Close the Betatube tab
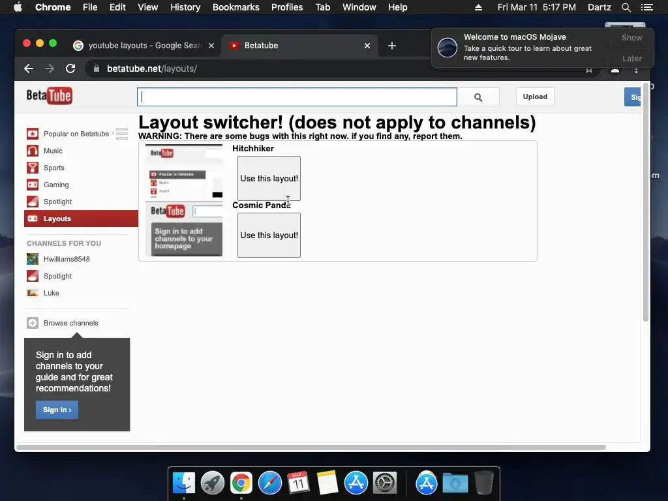Image resolution: width=668 pixels, height=501 pixels. (367, 46)
